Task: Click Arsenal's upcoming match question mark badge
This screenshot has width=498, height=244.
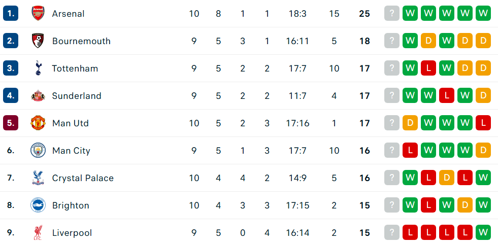Action: (x=392, y=14)
